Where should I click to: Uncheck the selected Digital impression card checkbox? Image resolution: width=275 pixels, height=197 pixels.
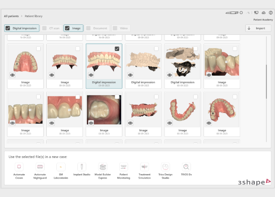[117, 49]
